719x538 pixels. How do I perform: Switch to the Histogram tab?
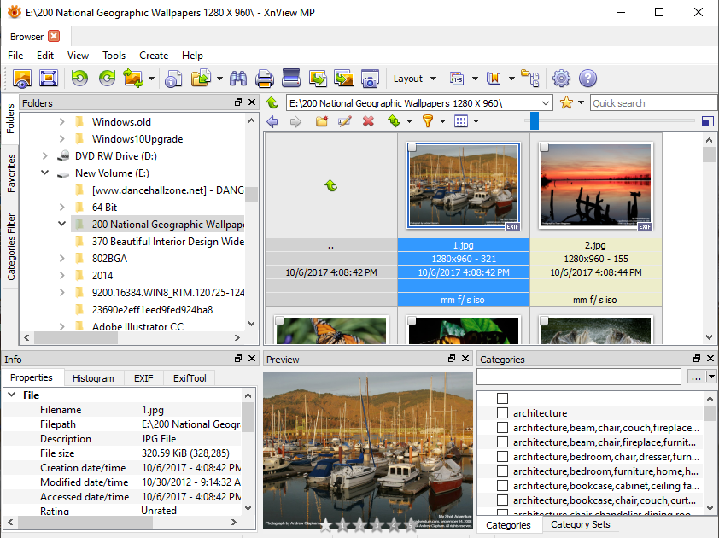point(93,378)
